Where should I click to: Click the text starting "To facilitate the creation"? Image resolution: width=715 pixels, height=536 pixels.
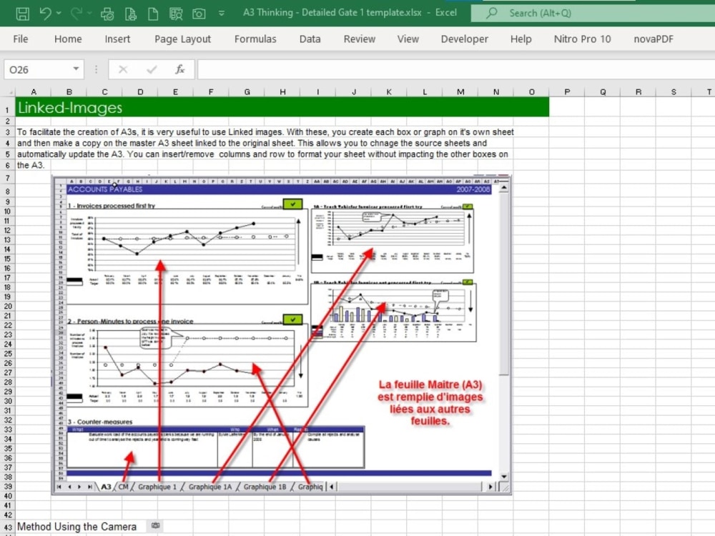click(x=265, y=132)
